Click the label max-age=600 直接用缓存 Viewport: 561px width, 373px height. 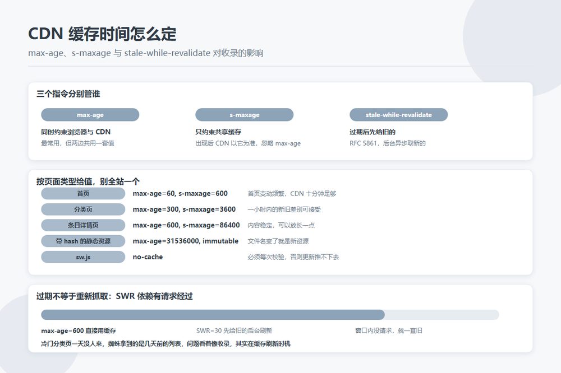tap(79, 331)
